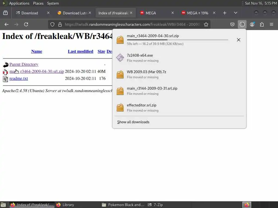Open the Firefox account icon
Screen dimensions: 278x208
click(252, 24)
